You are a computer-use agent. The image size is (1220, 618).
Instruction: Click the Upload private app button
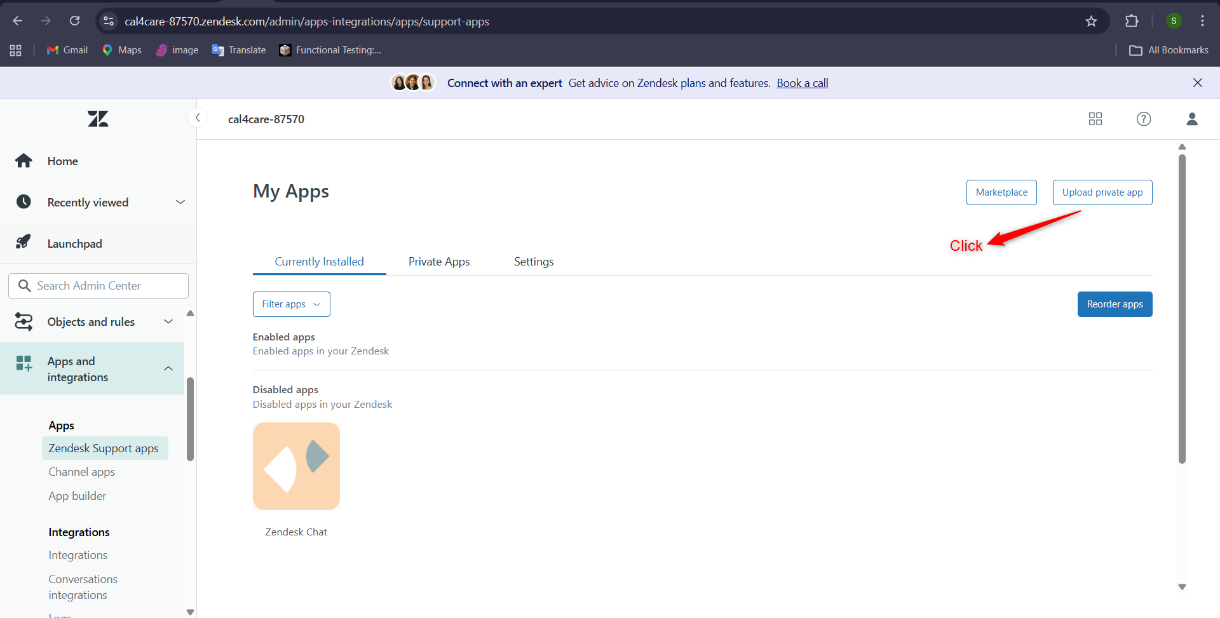pyautogui.click(x=1102, y=192)
